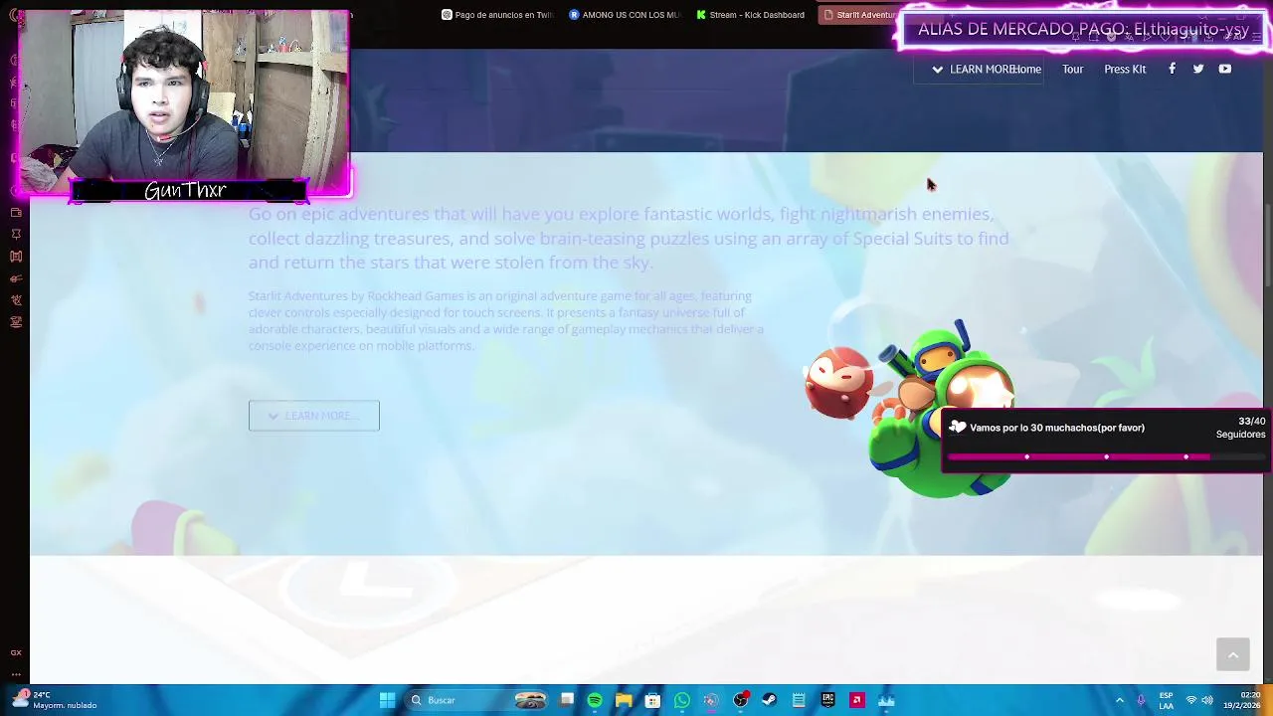Screen dimensions: 1273x716
Task: Click the faded LEARN MORE button below description
Action: 313,416
